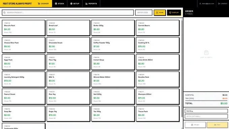Click the Reports chart icon

tap(87, 4)
